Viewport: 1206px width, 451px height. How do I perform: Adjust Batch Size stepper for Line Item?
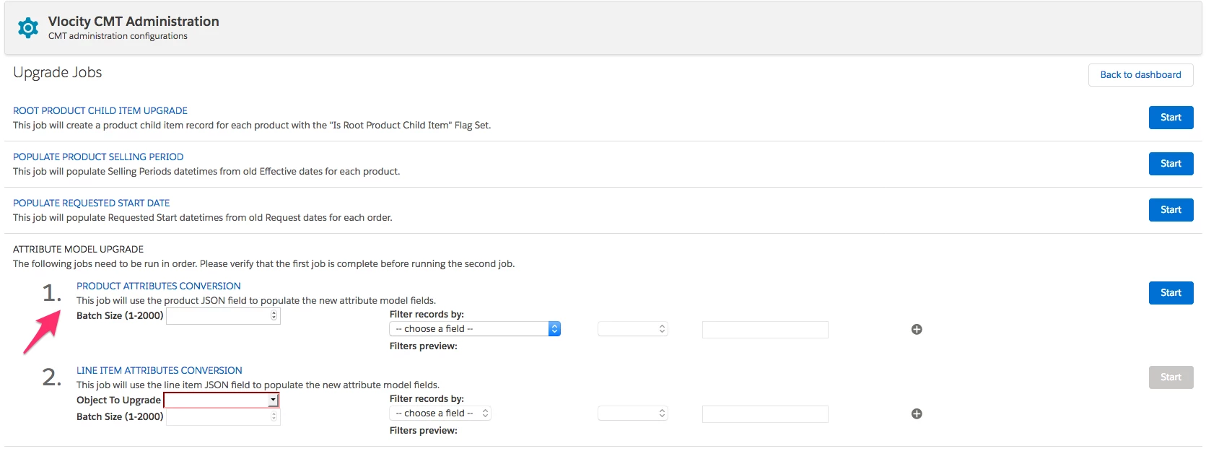click(x=274, y=416)
